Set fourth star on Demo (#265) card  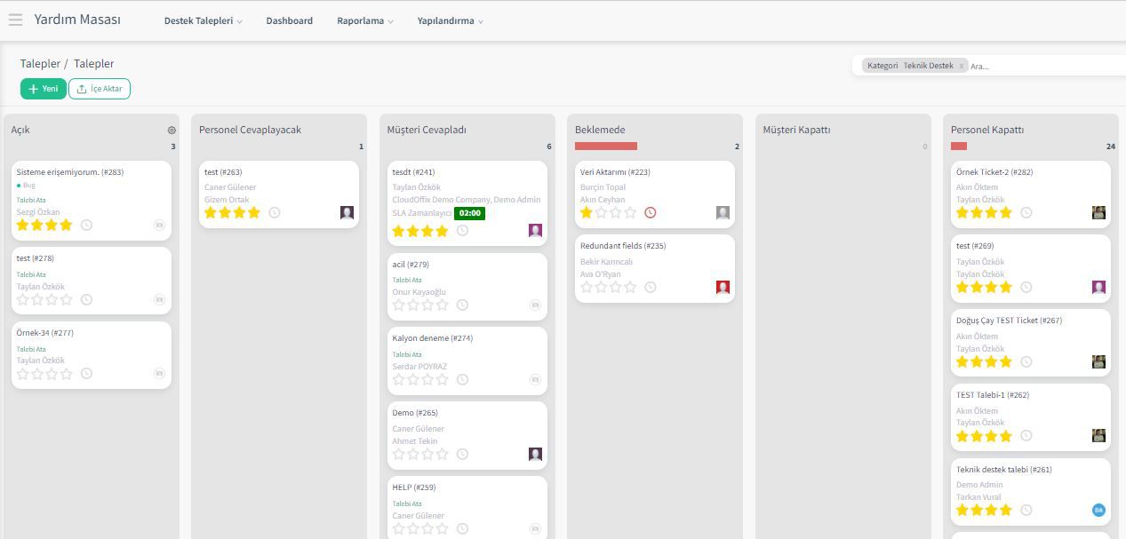[x=442, y=455]
